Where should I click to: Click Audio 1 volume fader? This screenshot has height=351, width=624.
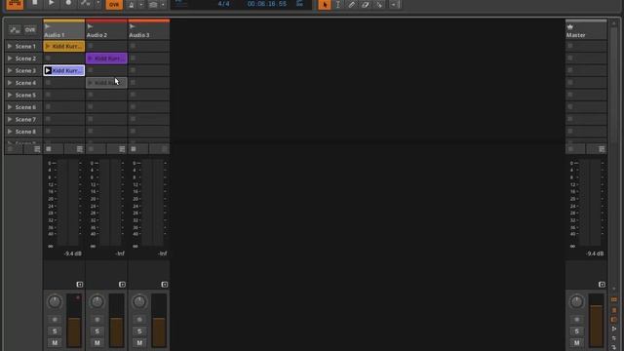74,321
